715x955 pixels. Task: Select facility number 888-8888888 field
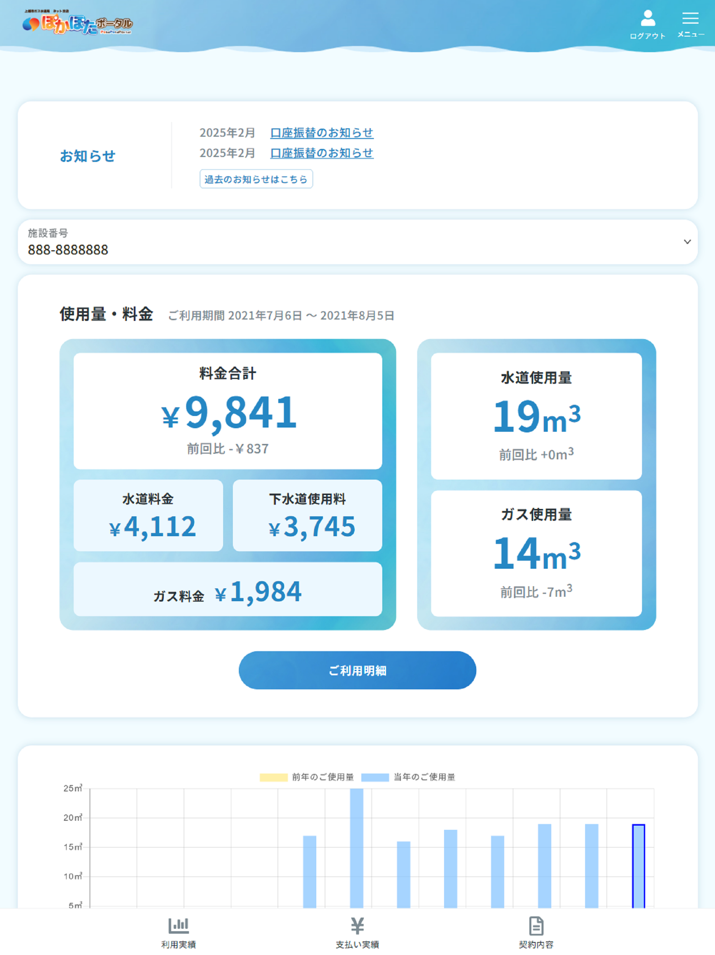357,242
